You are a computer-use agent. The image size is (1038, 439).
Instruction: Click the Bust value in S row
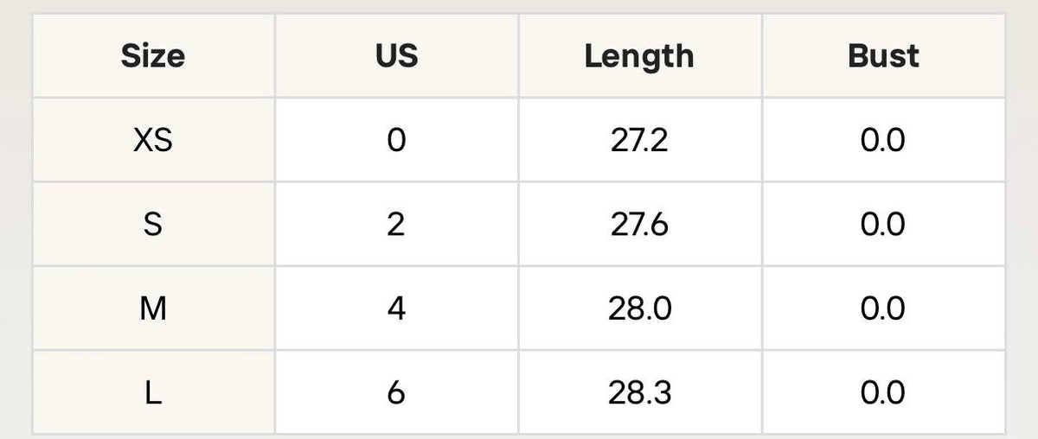(883, 225)
